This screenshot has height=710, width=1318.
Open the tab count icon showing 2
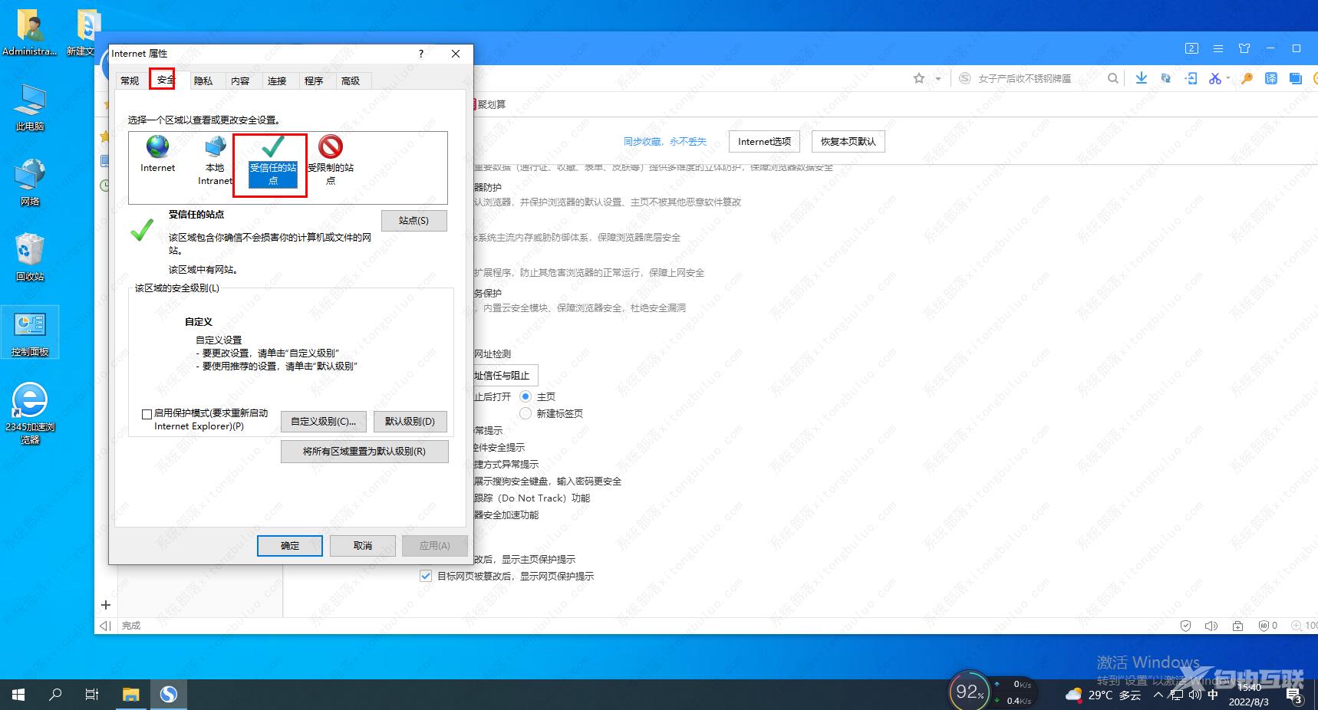click(1191, 48)
